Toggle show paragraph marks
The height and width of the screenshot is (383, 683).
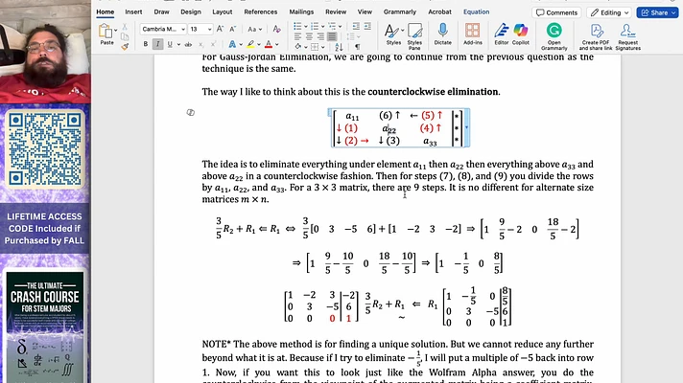[x=357, y=47]
